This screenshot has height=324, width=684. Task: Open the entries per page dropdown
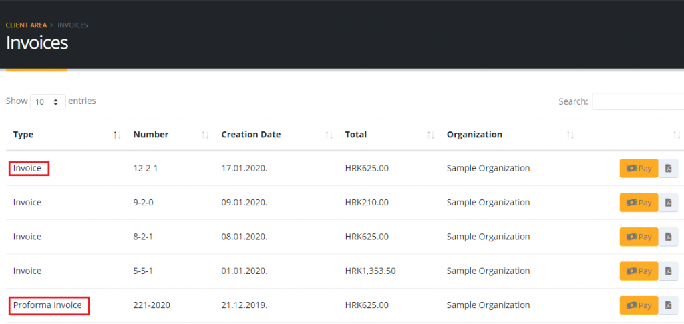pyautogui.click(x=48, y=102)
